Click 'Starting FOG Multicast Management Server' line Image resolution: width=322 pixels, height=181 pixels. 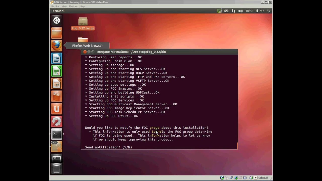(131, 104)
